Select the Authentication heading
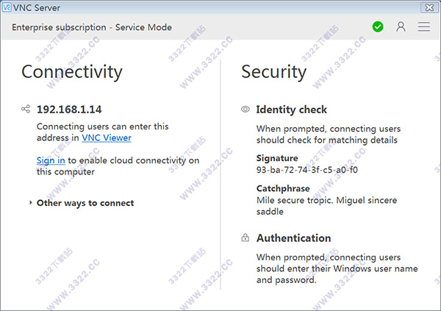The image size is (441, 311). pyautogui.click(x=293, y=238)
